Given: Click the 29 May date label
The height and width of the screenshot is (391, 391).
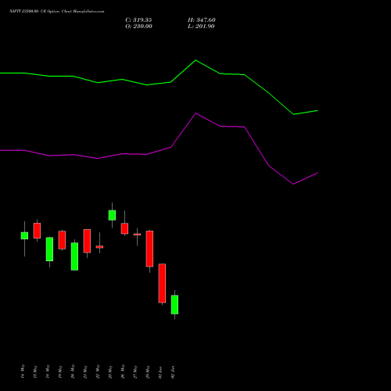Looking at the screenshot, I should (148, 371).
